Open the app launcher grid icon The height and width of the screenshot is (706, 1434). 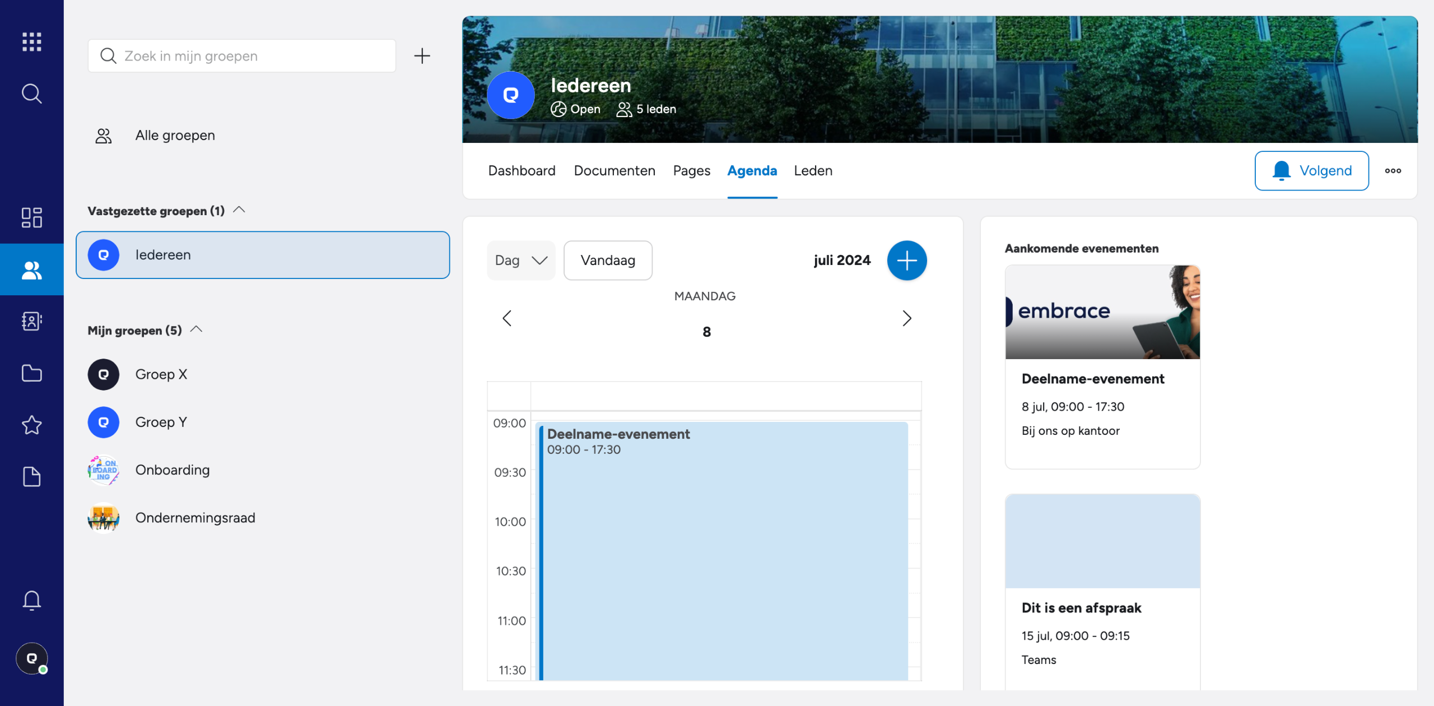pos(32,41)
